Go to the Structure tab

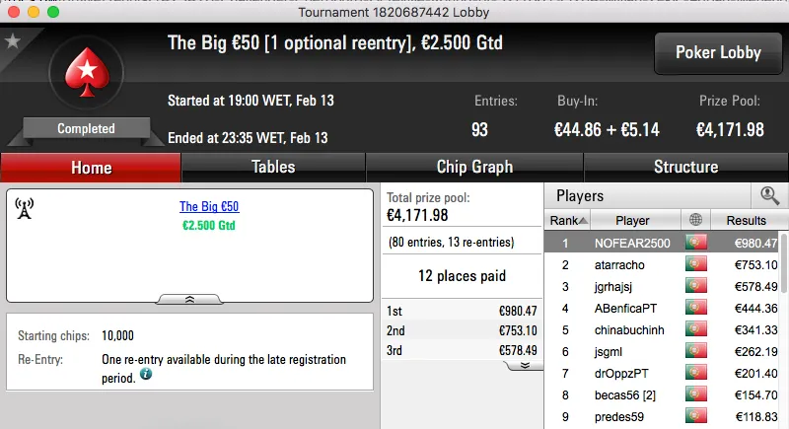685,167
